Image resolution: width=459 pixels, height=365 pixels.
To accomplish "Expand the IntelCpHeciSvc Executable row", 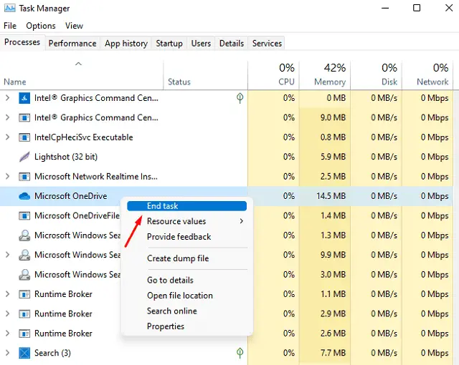I will pos(8,137).
